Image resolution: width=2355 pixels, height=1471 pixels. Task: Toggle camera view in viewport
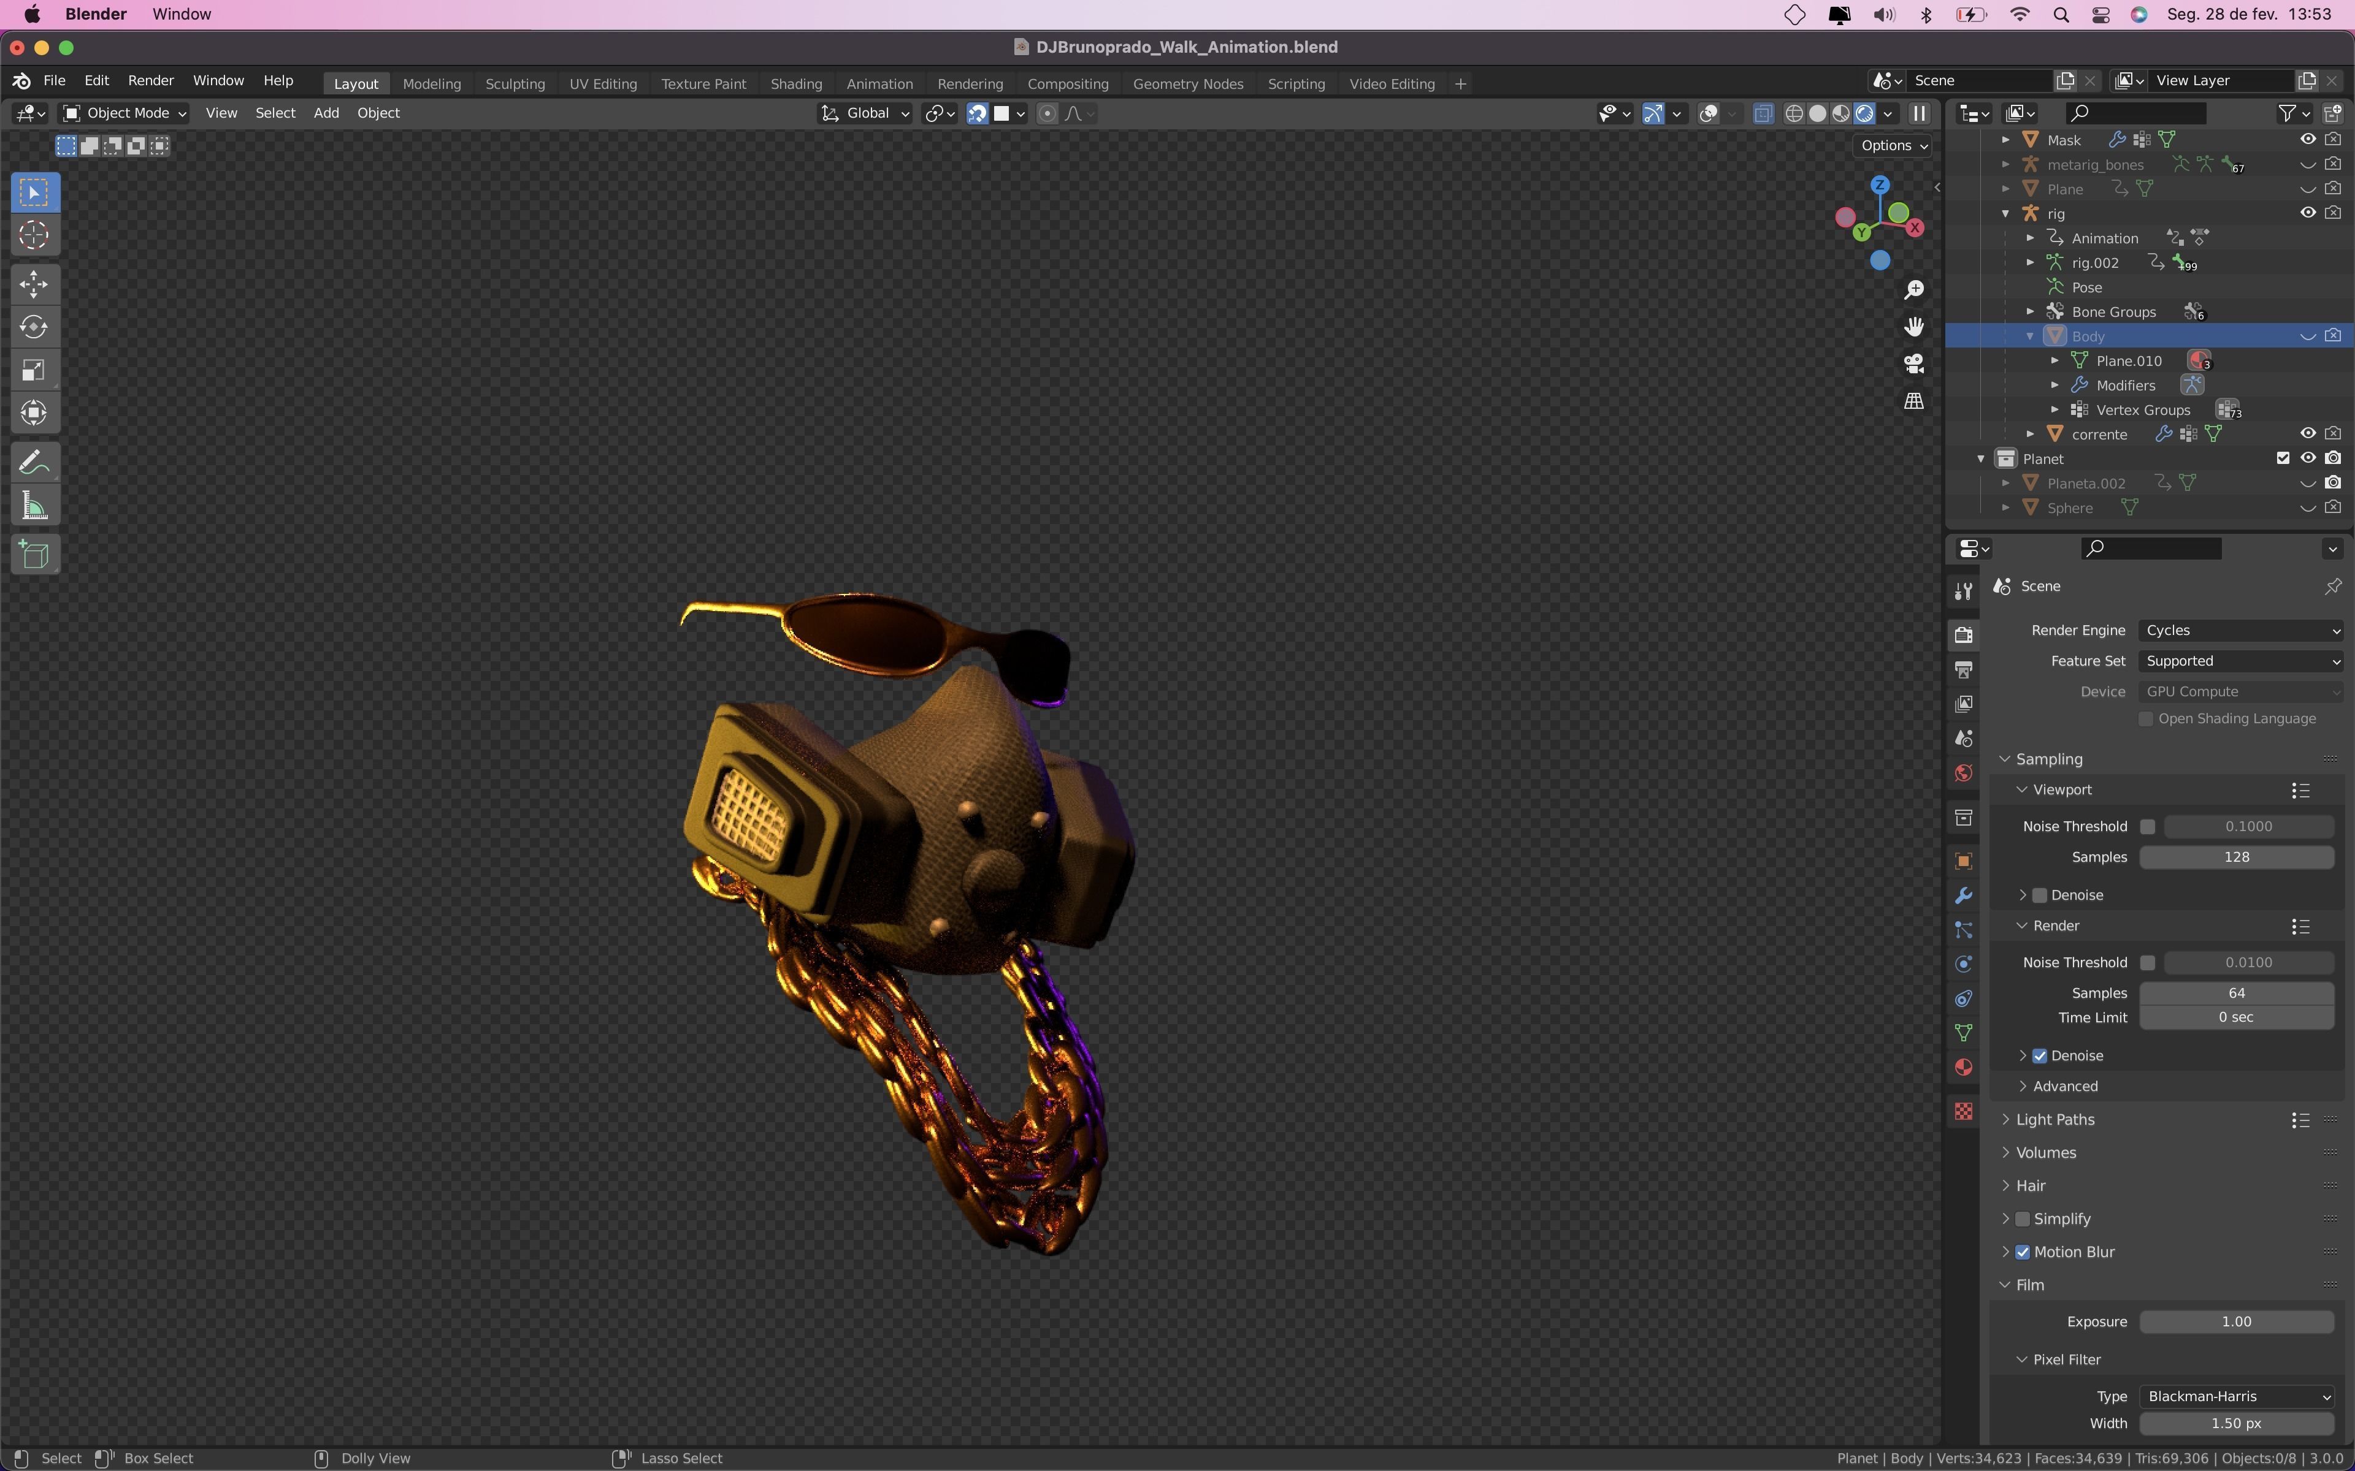click(x=1913, y=364)
